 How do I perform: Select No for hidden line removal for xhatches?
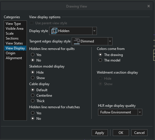pyautogui.click(x=33, y=118)
